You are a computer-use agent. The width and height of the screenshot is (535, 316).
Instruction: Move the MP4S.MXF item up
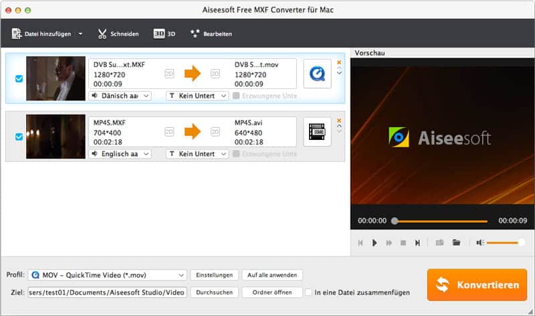click(x=339, y=126)
